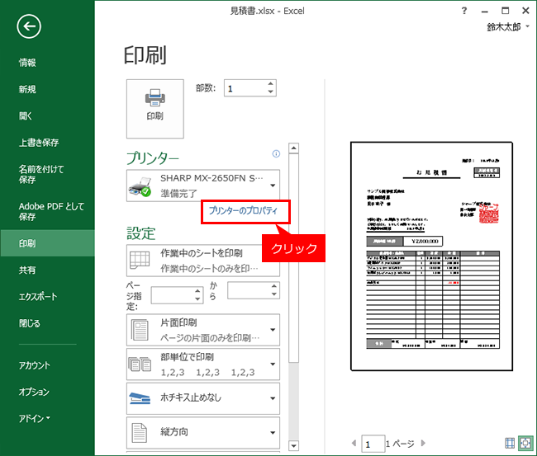Viewport: 537px width, 456px height.
Task: Open the 部単位で印刷 collation dropdown
Action: 203,364
